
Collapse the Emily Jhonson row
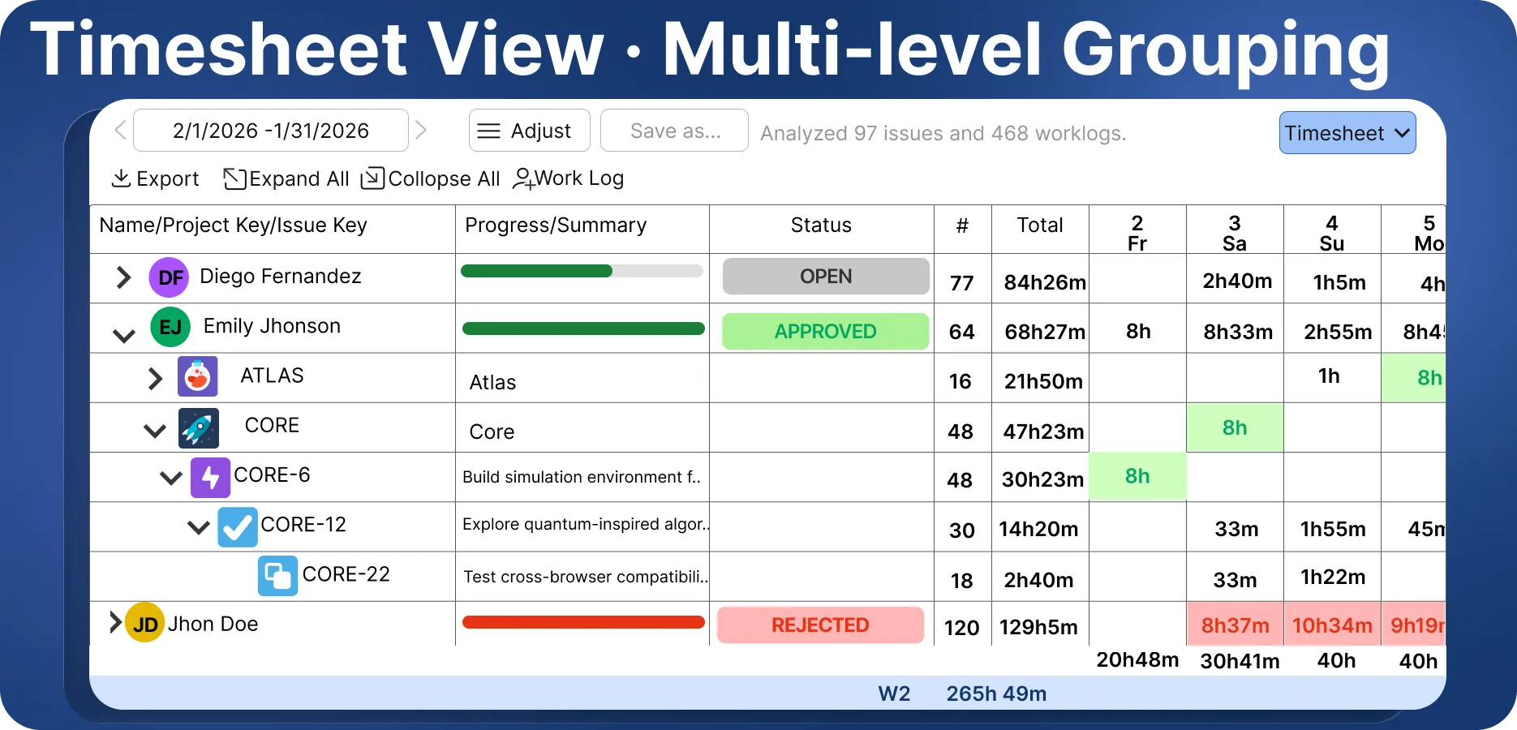(124, 335)
